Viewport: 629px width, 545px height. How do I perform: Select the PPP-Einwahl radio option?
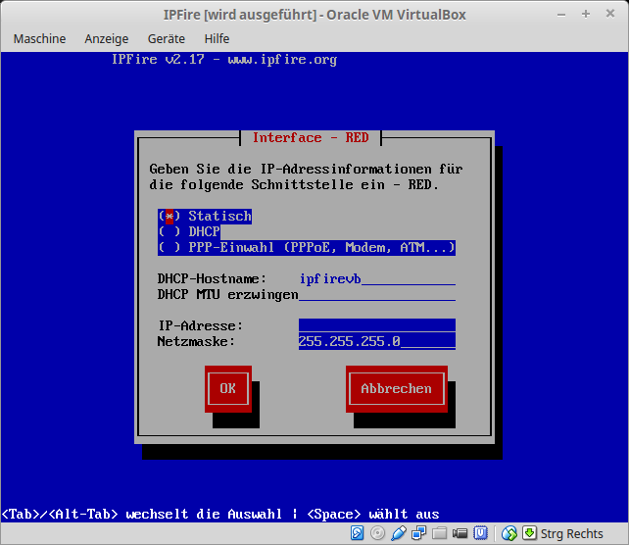pyautogui.click(x=307, y=248)
